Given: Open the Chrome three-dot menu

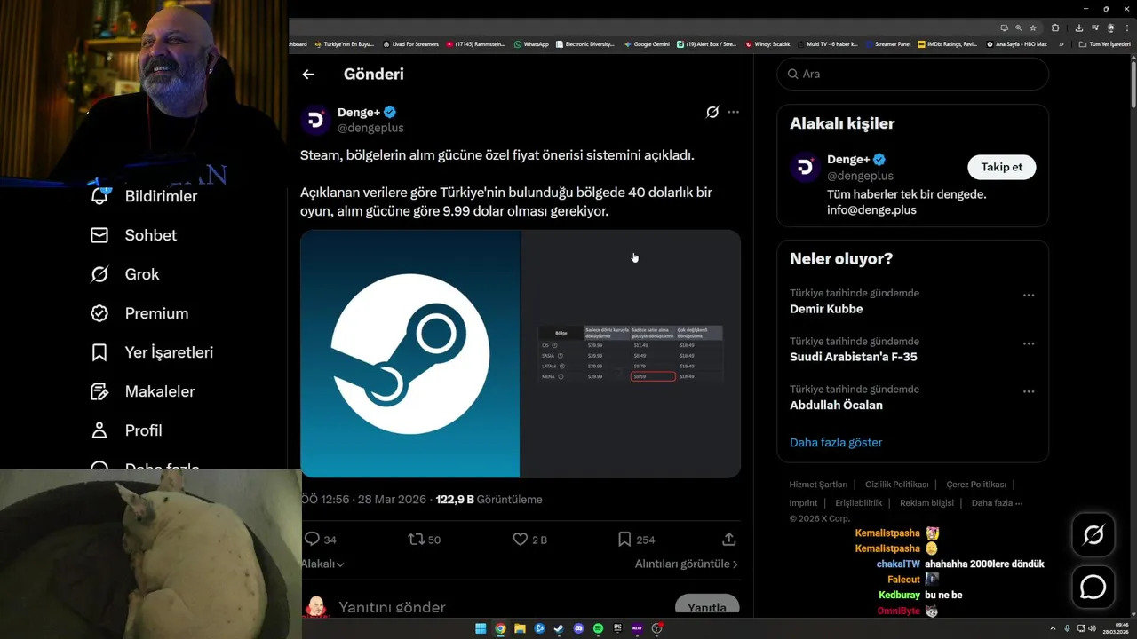Looking at the screenshot, I should 1128,28.
